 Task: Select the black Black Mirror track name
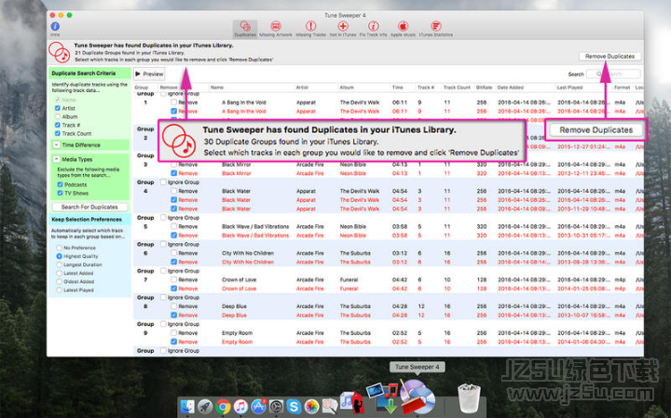point(236,165)
